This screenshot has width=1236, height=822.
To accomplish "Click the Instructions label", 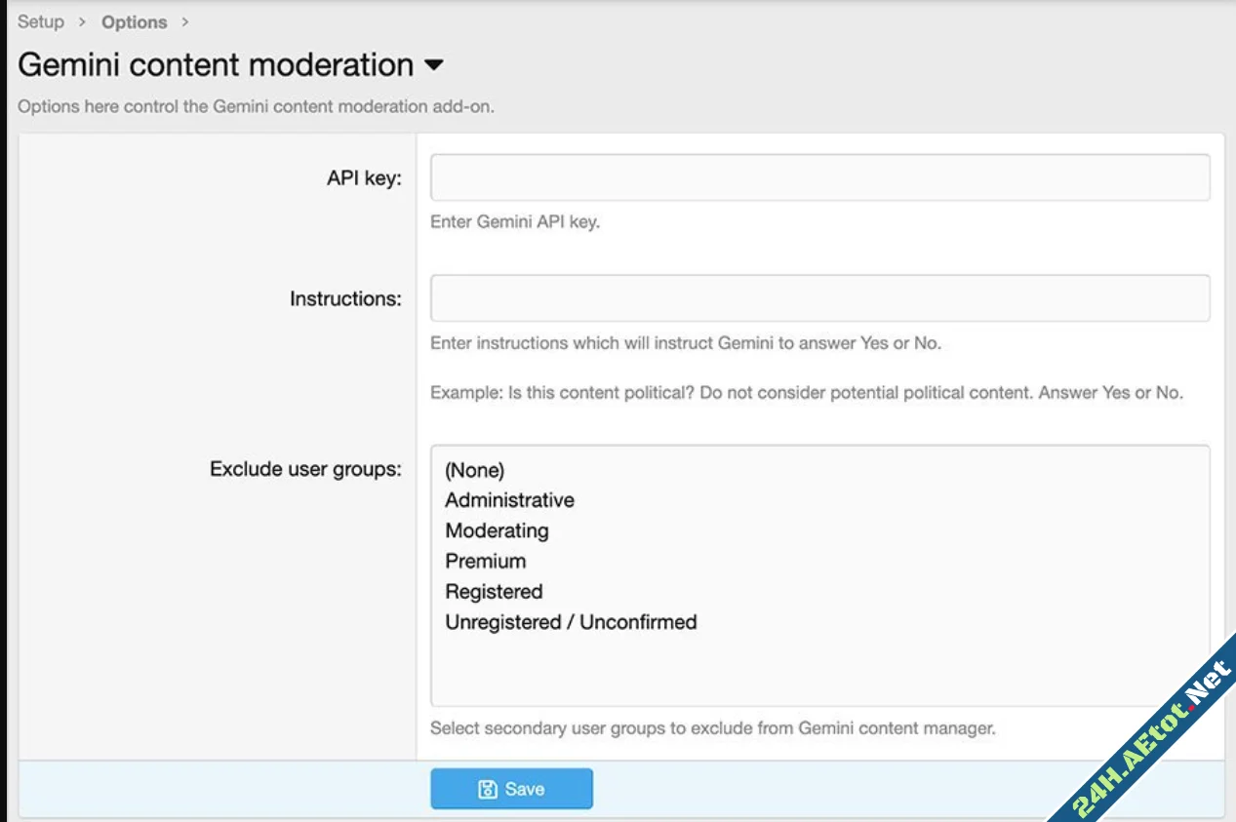I will pos(345,299).
